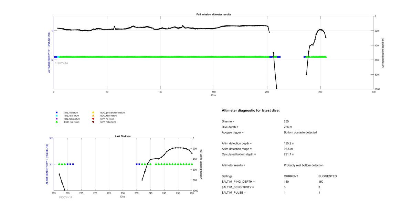413x214 pixels.
Task: Select the '291.7 m' calculated bottom depth value
Action: pos(289,154)
